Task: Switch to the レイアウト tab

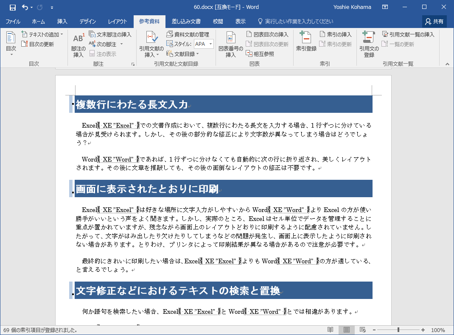Action: click(x=117, y=21)
